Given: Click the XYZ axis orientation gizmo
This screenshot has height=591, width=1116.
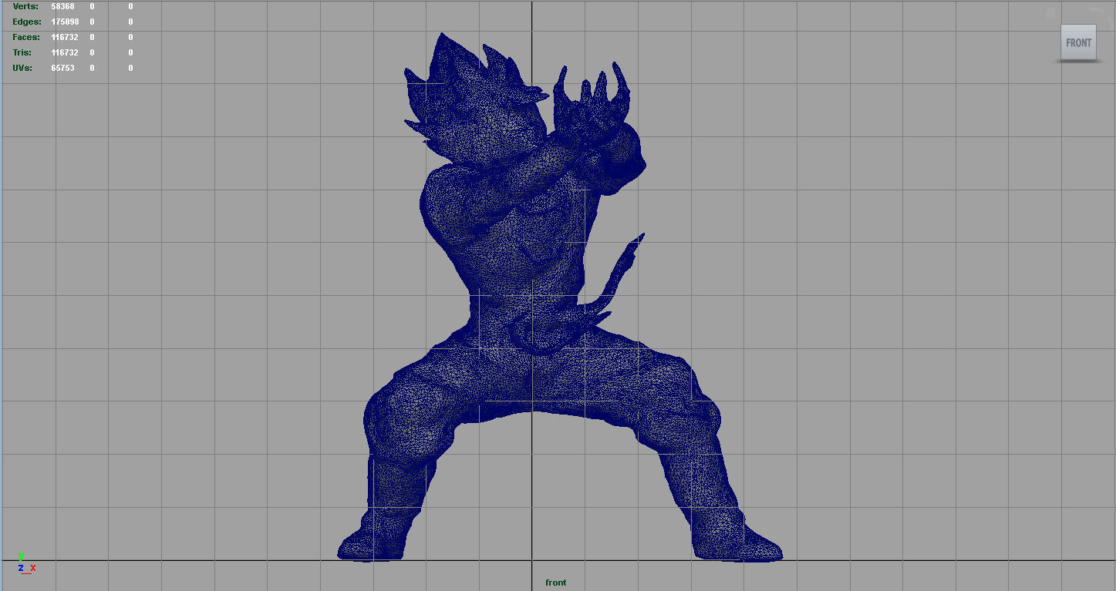Looking at the screenshot, I should tap(26, 563).
